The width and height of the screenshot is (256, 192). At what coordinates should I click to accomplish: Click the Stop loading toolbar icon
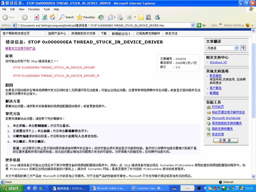click(36, 17)
